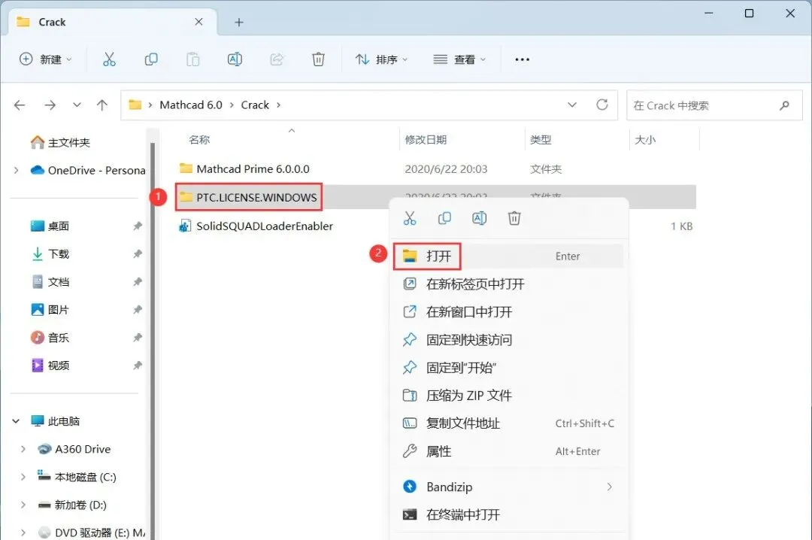Choose 压缩为 ZIP 文件 in context menu
This screenshot has height=540, width=812.
508,396
